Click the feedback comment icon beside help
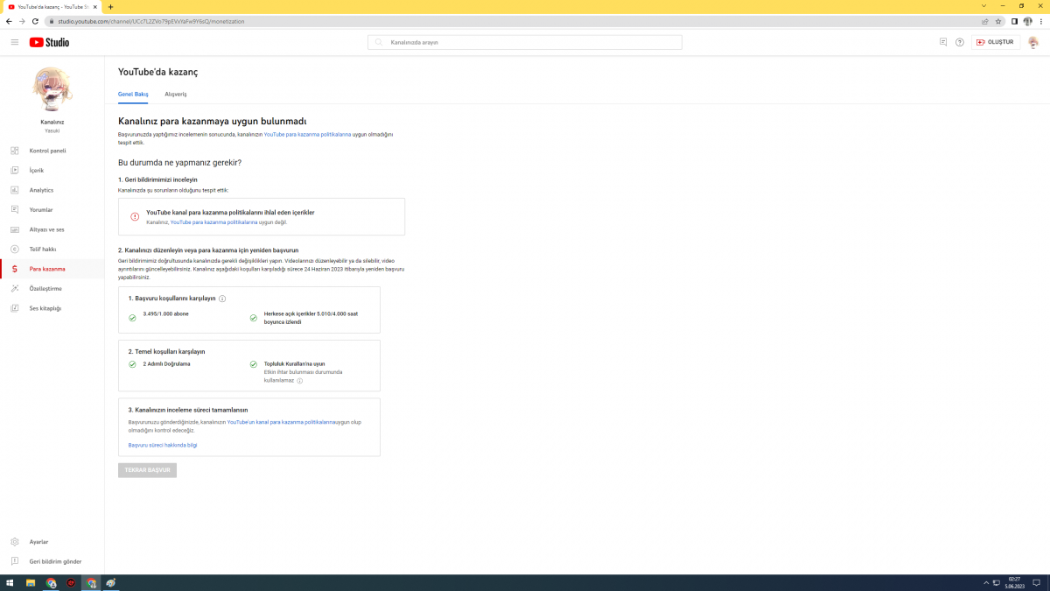 click(x=943, y=42)
